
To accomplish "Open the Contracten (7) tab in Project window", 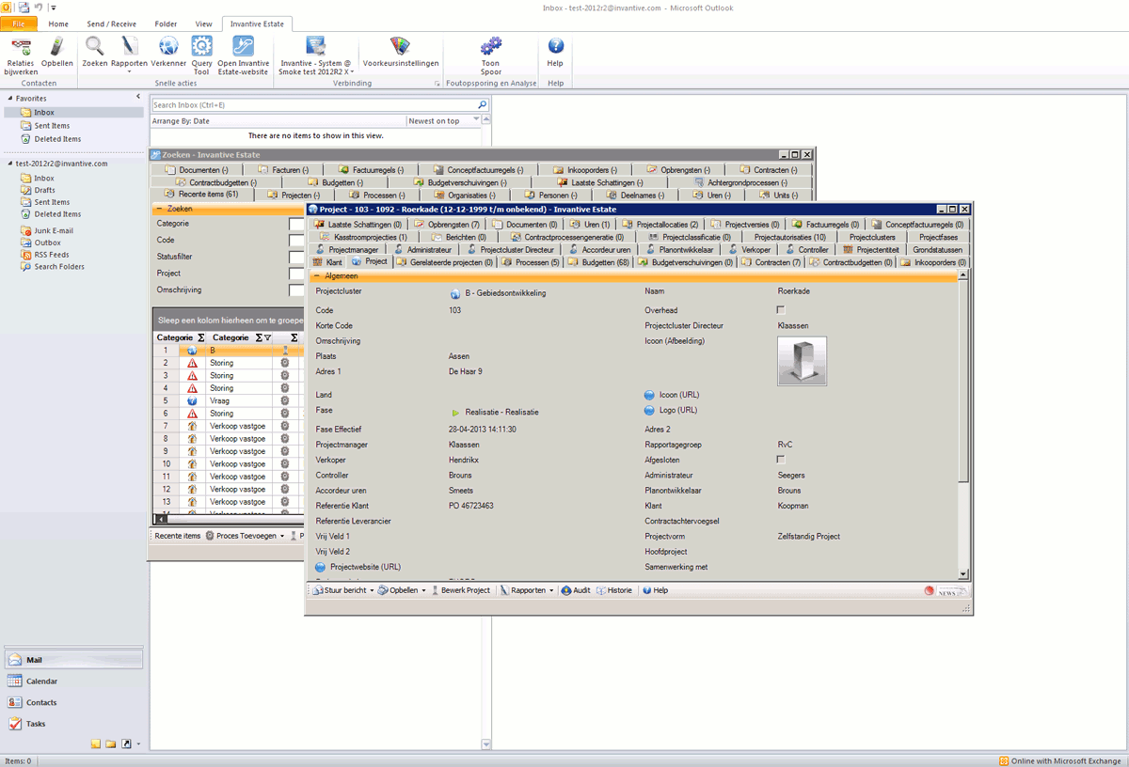I will [771, 262].
